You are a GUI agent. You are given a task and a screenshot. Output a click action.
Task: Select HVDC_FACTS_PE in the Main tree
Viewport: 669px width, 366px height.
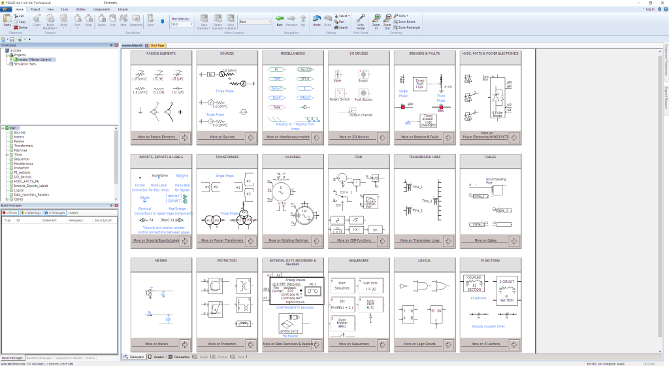point(27,180)
